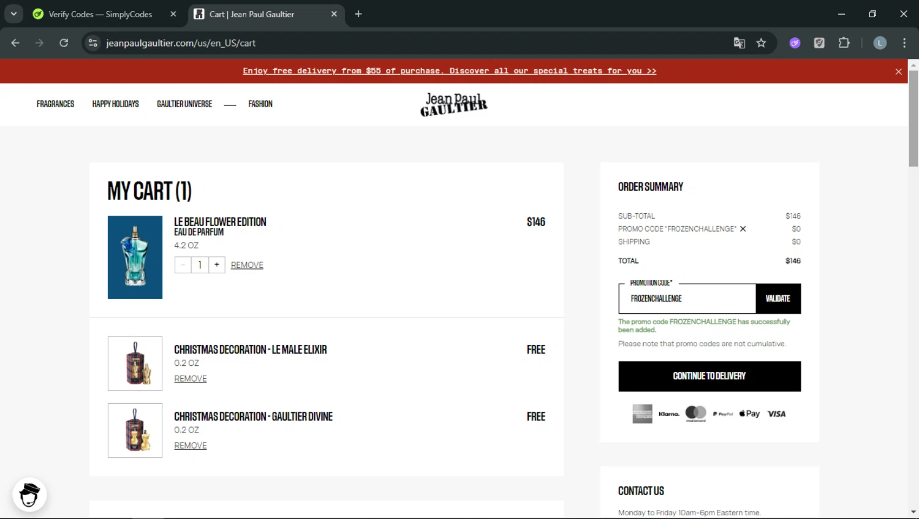Bookmark this page with the star icon
919x519 pixels.
point(761,43)
